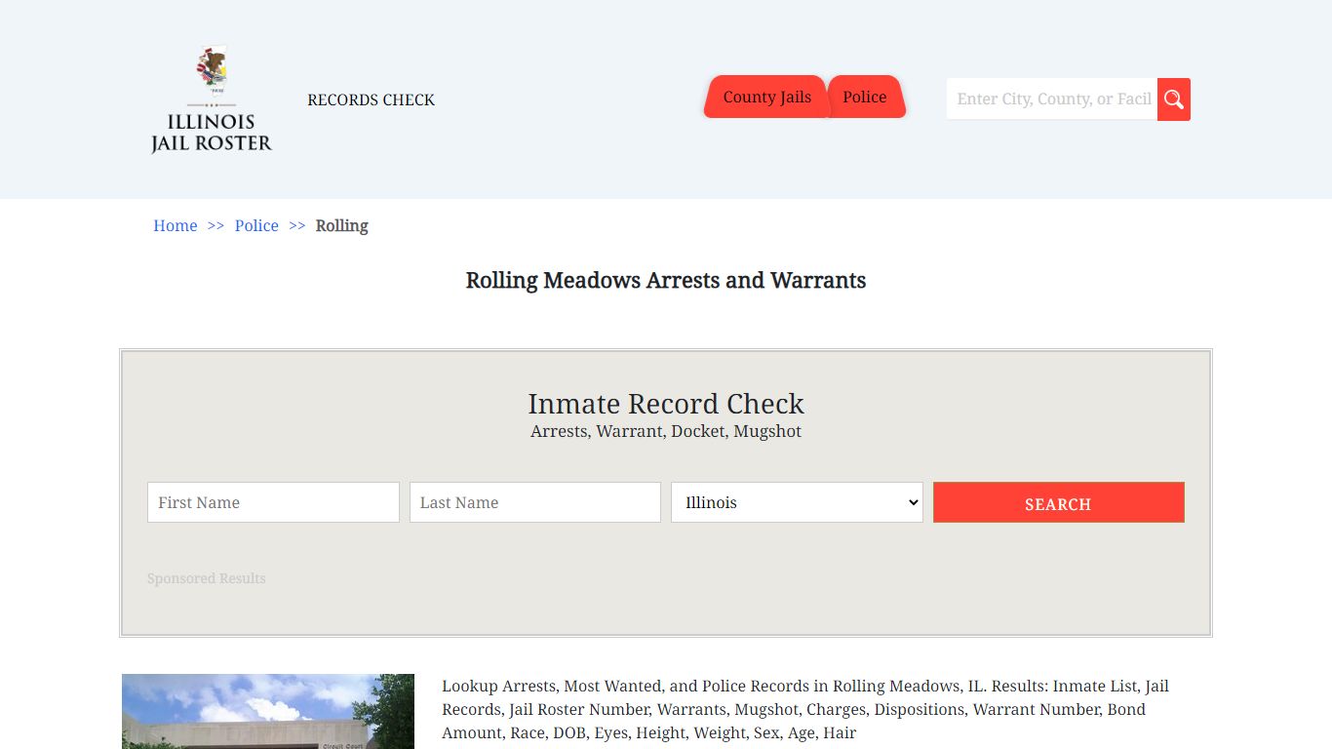Click the First Name input field
This screenshot has width=1332, height=749.
click(x=273, y=502)
